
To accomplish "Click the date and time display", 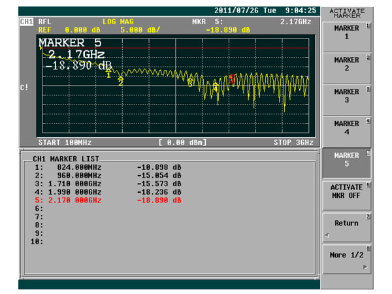I will coord(265,10).
